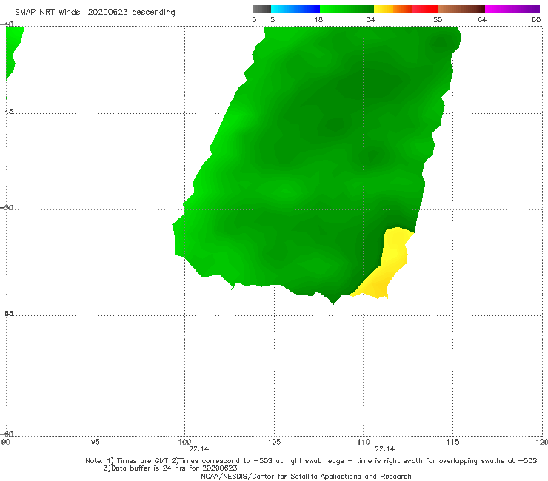548x481 pixels.
Task: Click the latitude axis label '-45'
Action: pos(7,112)
